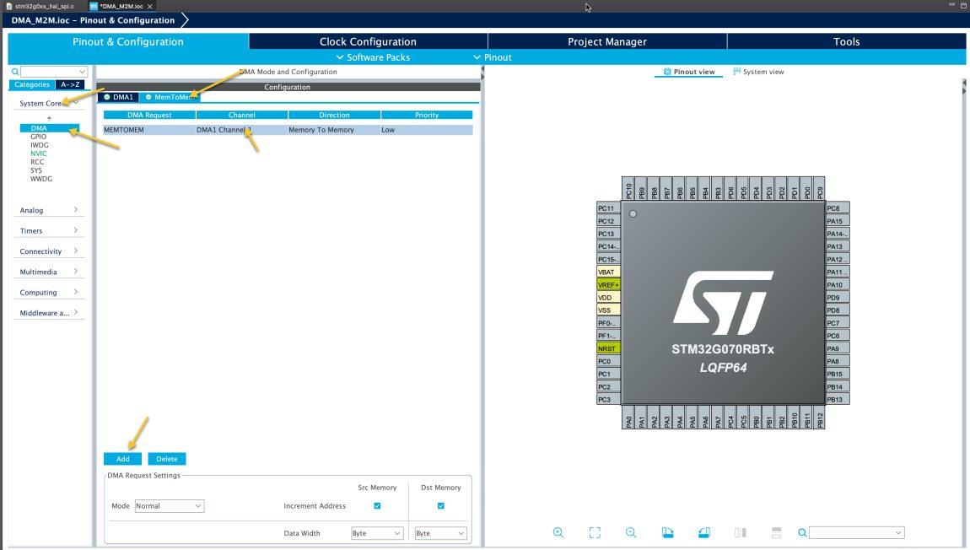Screen dimensions: 970x550
Task: Open the Software Packs menu
Action: pyautogui.click(x=373, y=57)
